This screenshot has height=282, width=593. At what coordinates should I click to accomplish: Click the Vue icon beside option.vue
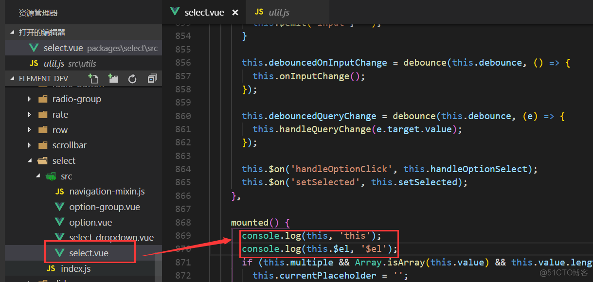60,222
